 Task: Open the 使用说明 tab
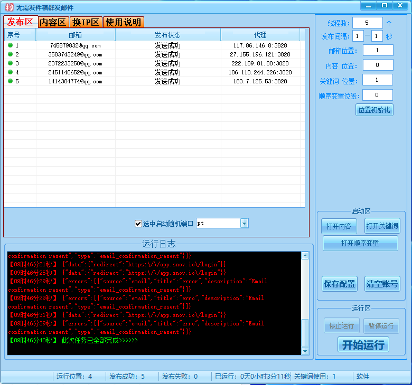click(x=123, y=22)
